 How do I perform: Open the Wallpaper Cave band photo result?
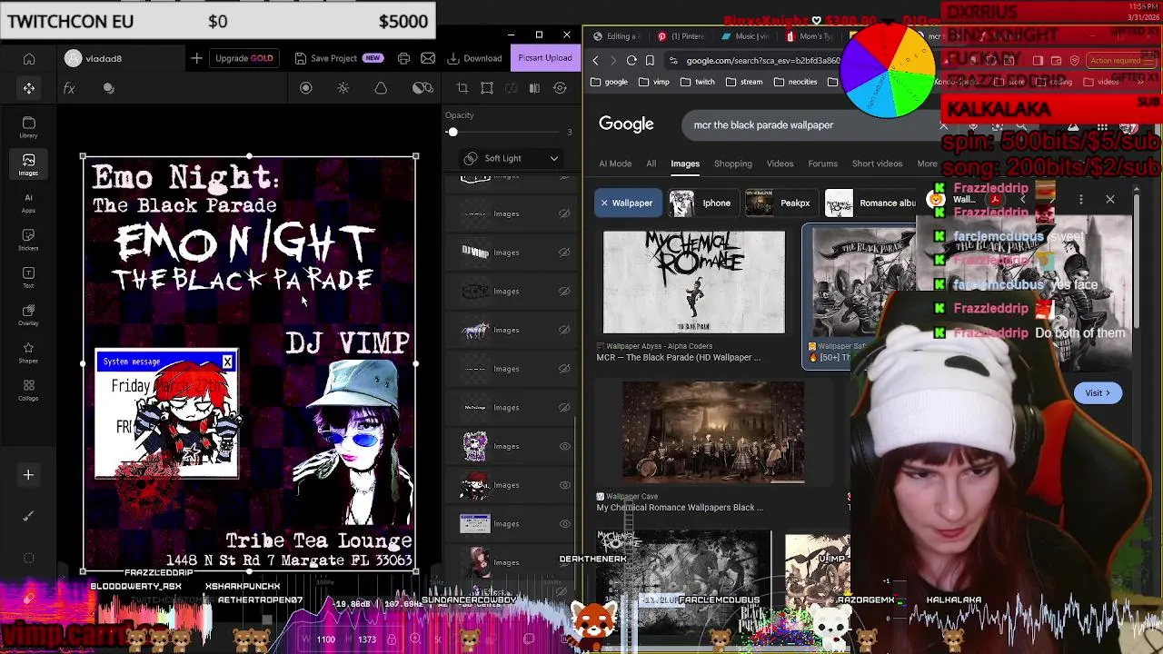[x=713, y=432]
